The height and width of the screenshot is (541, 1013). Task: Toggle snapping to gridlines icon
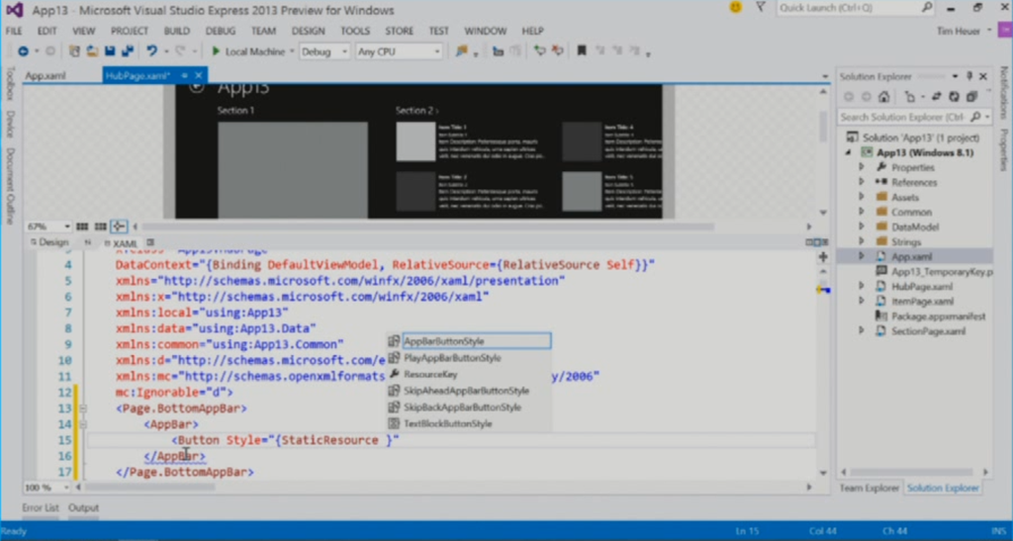click(100, 226)
